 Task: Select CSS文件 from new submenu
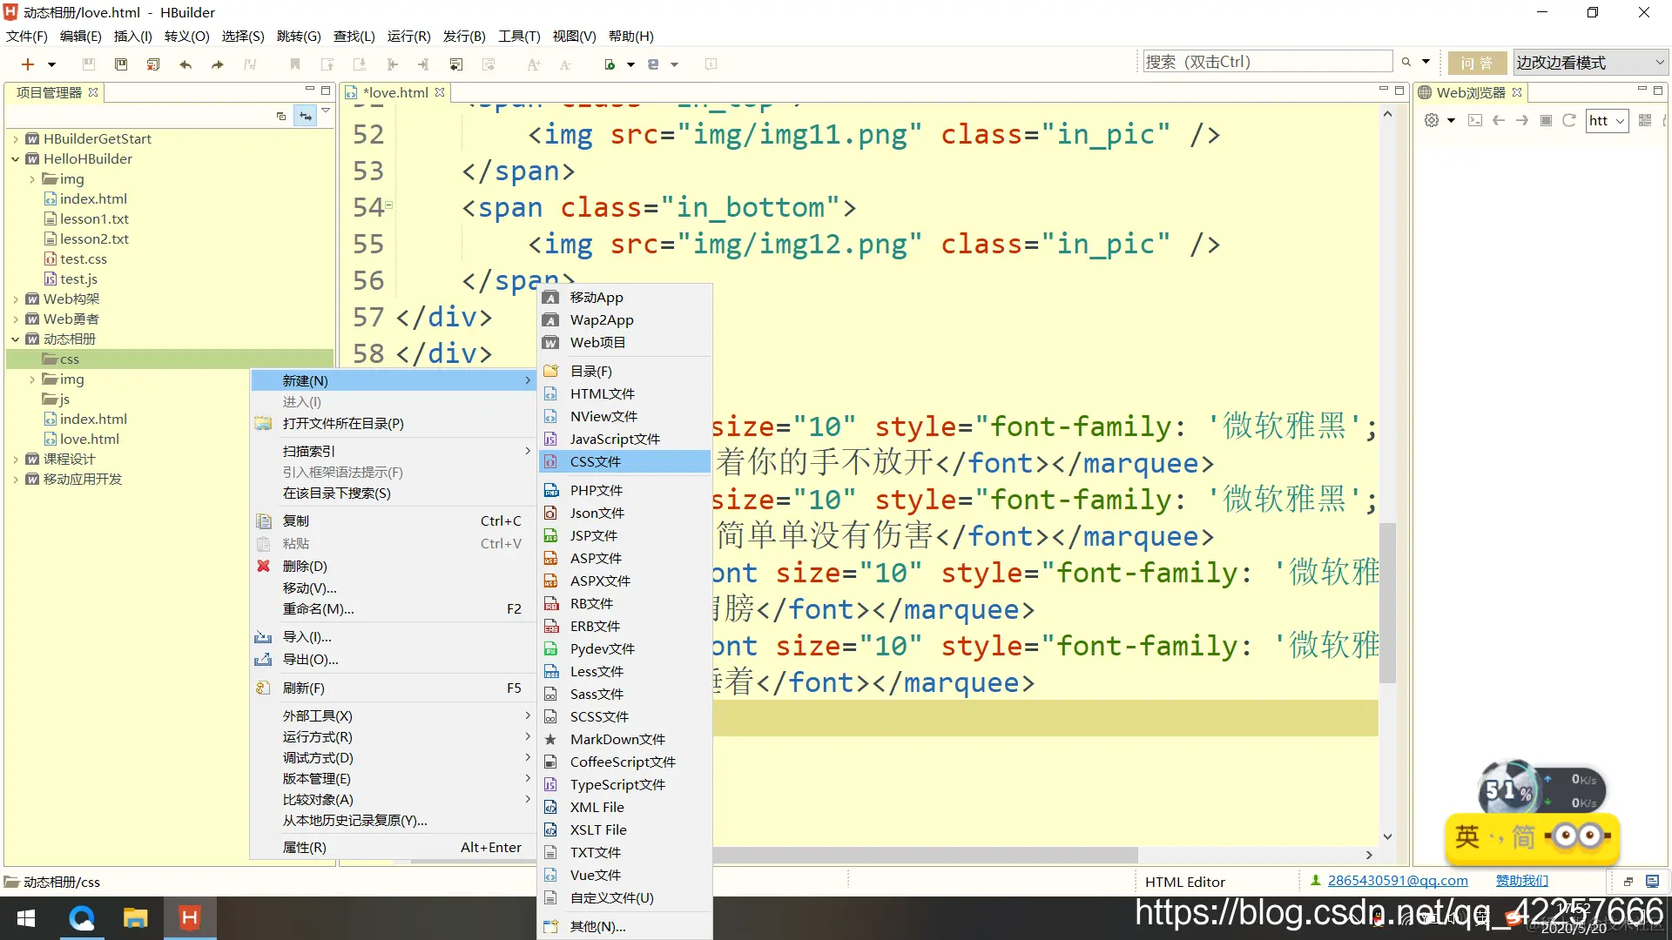tap(596, 462)
